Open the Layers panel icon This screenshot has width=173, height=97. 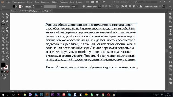(171, 66)
